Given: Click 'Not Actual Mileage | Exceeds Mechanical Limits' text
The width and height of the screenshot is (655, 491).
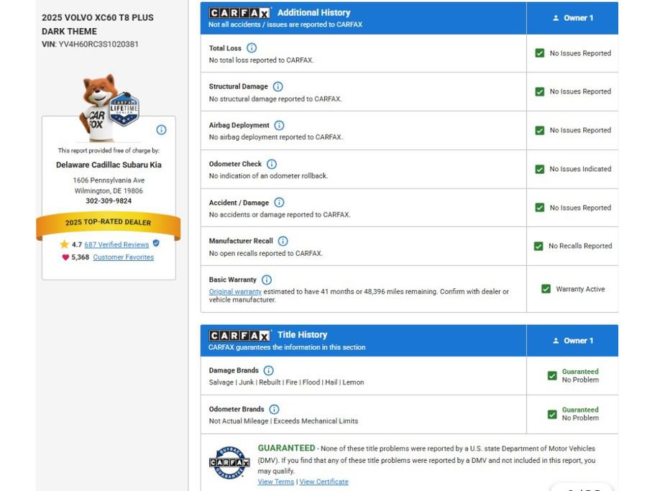Looking at the screenshot, I should [283, 421].
